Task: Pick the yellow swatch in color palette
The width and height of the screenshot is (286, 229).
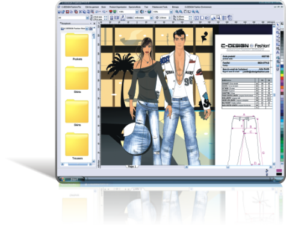Action: [282, 75]
